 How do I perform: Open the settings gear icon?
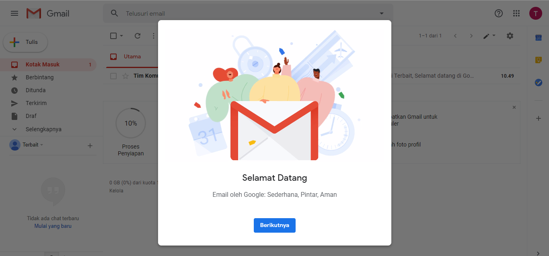(510, 36)
